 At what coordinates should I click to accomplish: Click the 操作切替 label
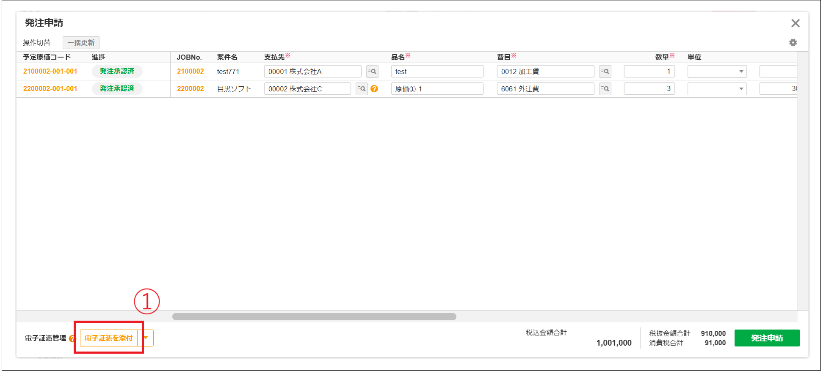point(36,43)
